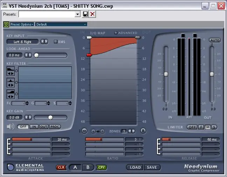Image resolution: width=227 pixels, height=177 pixels.
Task: Click the OUT level fader knob
Action: click(212, 74)
